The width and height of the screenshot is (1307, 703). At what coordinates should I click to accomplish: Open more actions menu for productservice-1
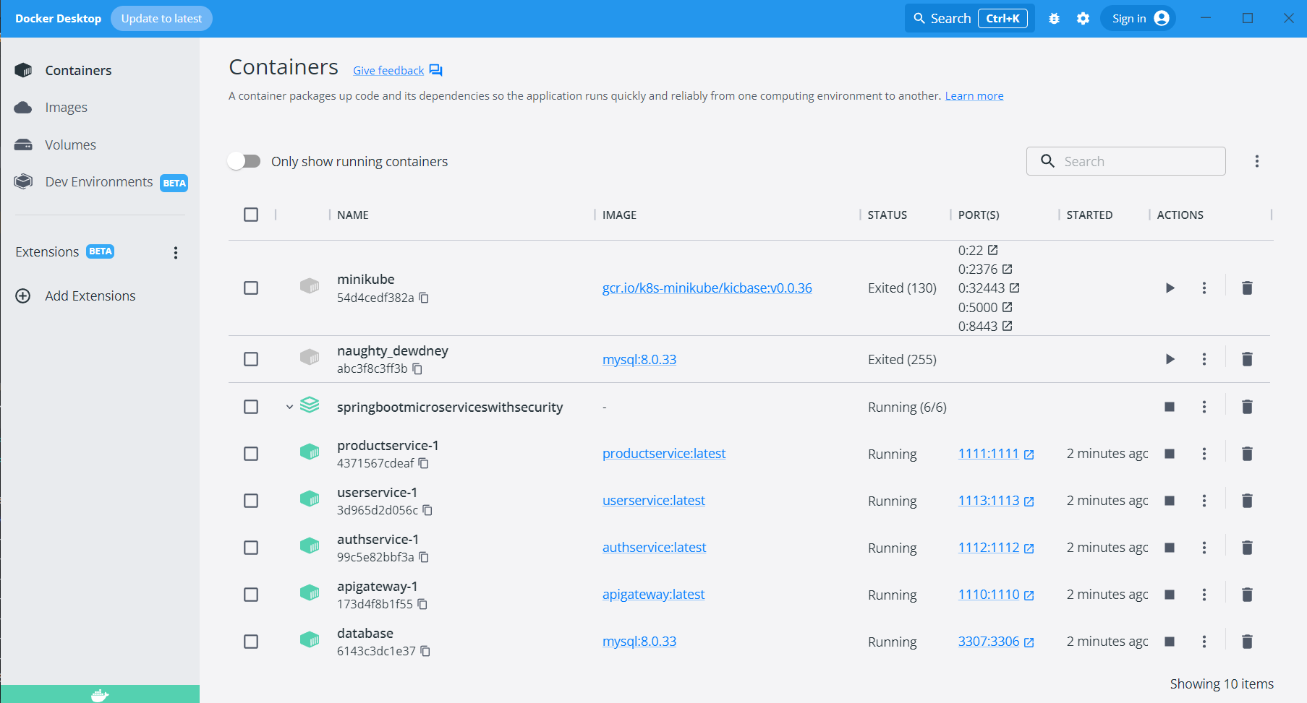[x=1204, y=454]
